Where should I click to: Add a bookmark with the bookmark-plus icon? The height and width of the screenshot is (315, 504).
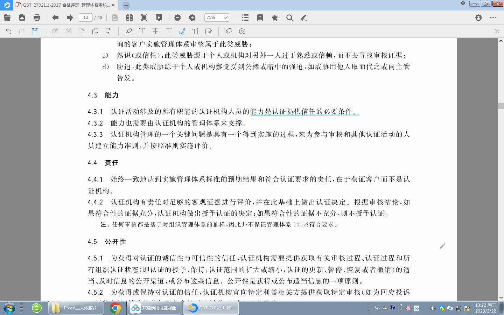coord(260,17)
